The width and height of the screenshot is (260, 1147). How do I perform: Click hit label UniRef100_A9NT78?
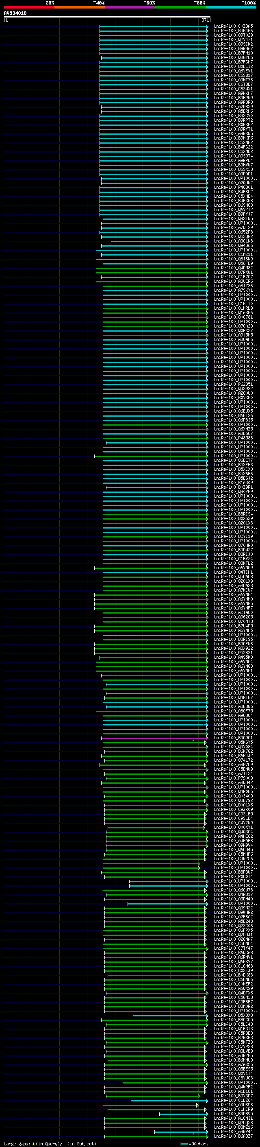coord(233,80)
